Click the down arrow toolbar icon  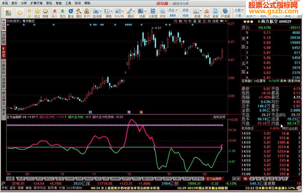coord(29,15)
